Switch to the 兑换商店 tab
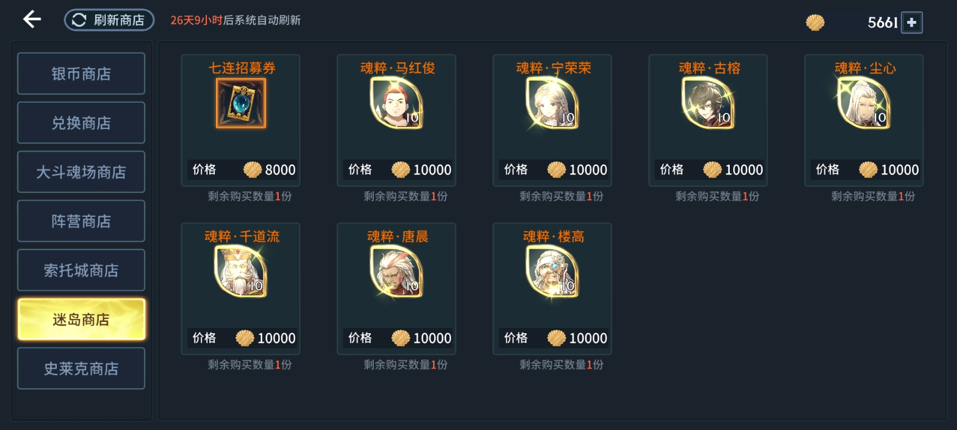 pyautogui.click(x=81, y=122)
